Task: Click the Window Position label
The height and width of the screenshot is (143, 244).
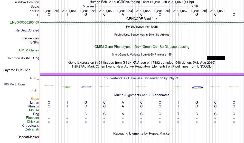Action: (x=27, y=2)
